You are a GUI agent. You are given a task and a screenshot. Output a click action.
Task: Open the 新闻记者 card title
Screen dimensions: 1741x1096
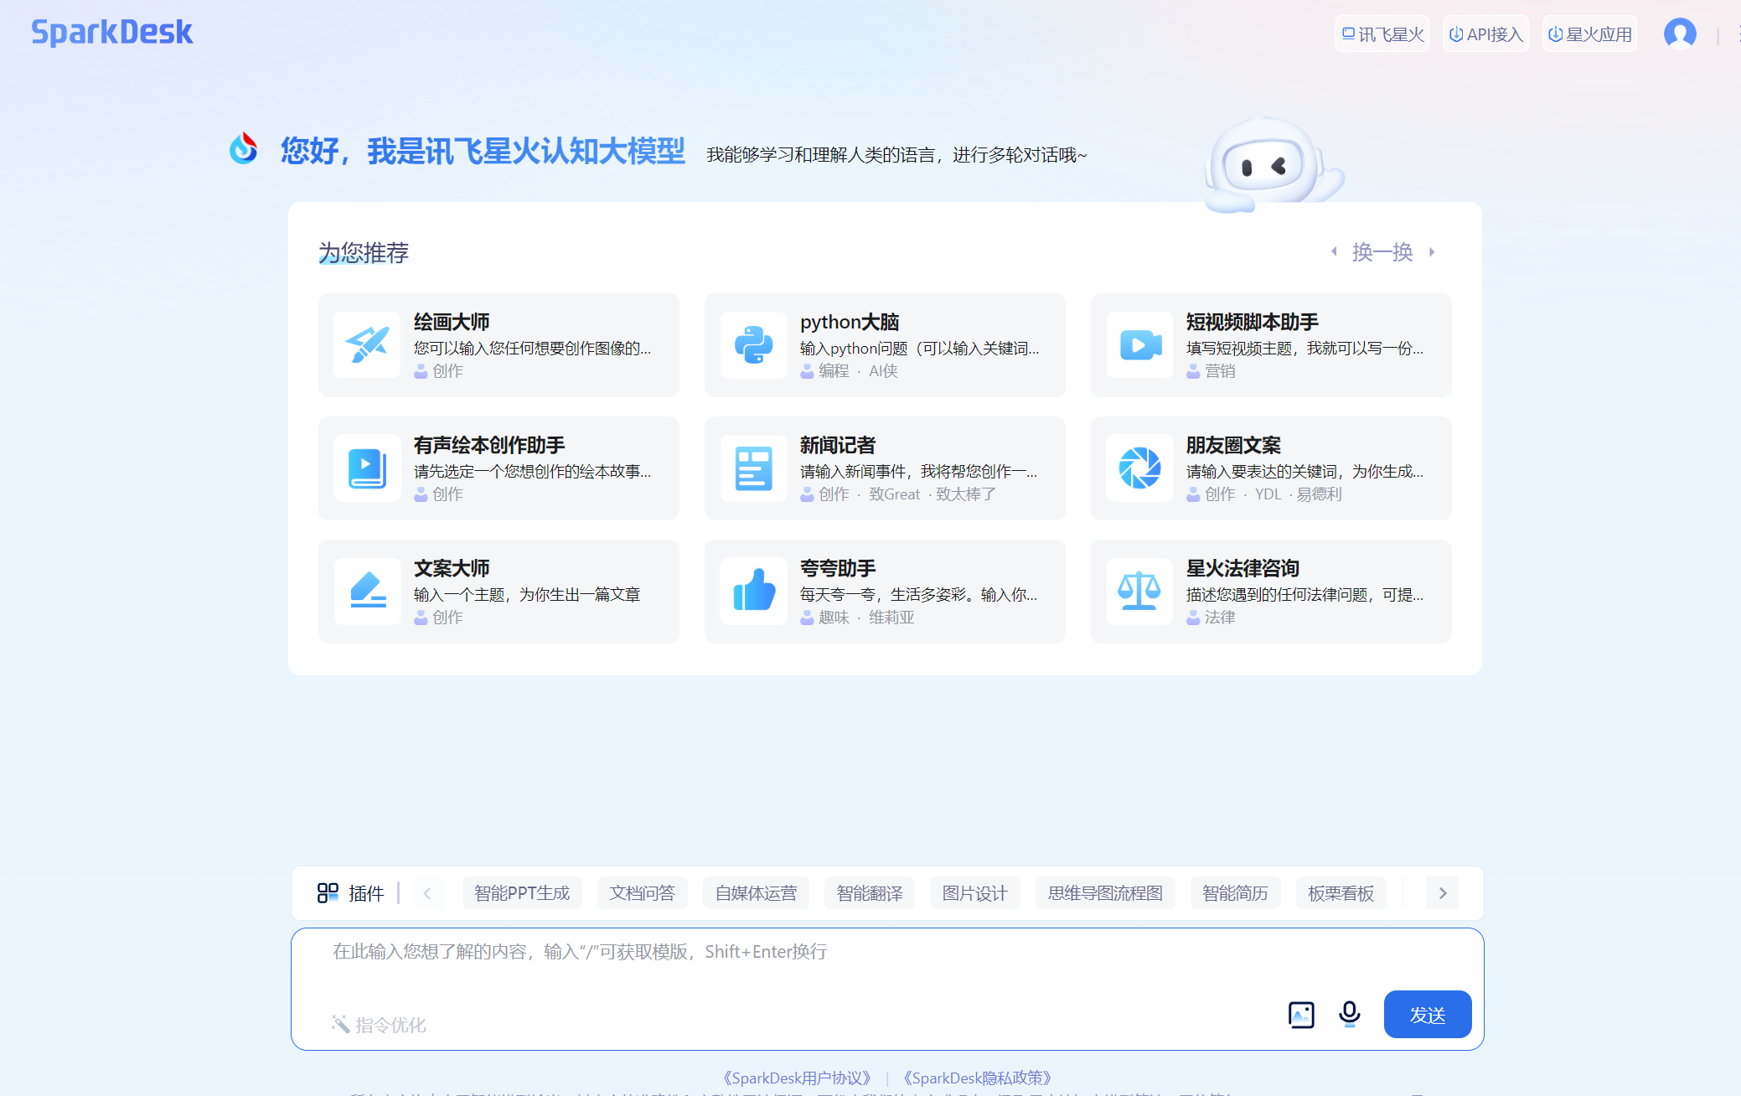838,445
